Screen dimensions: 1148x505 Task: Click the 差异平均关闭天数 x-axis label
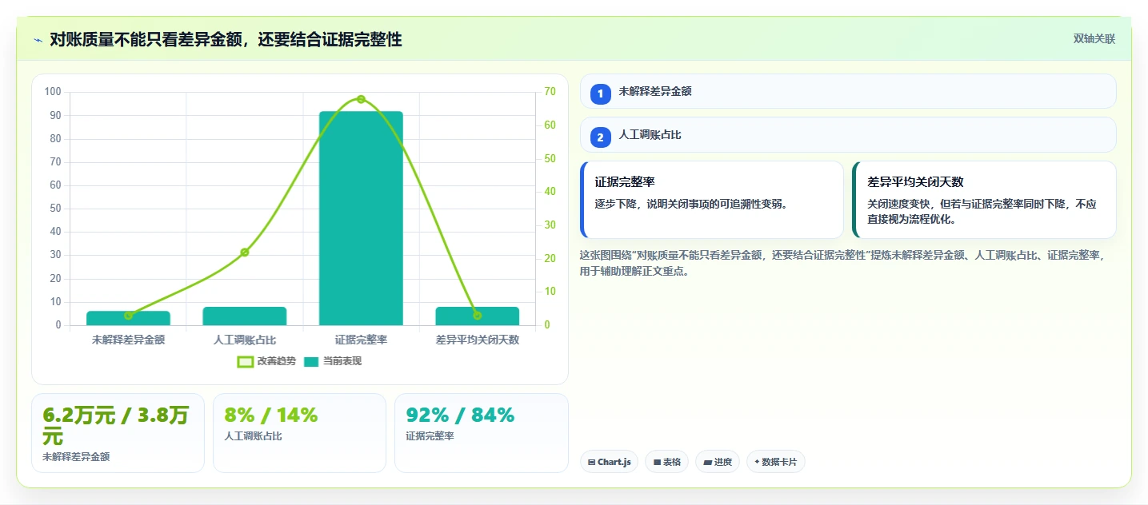(x=478, y=340)
